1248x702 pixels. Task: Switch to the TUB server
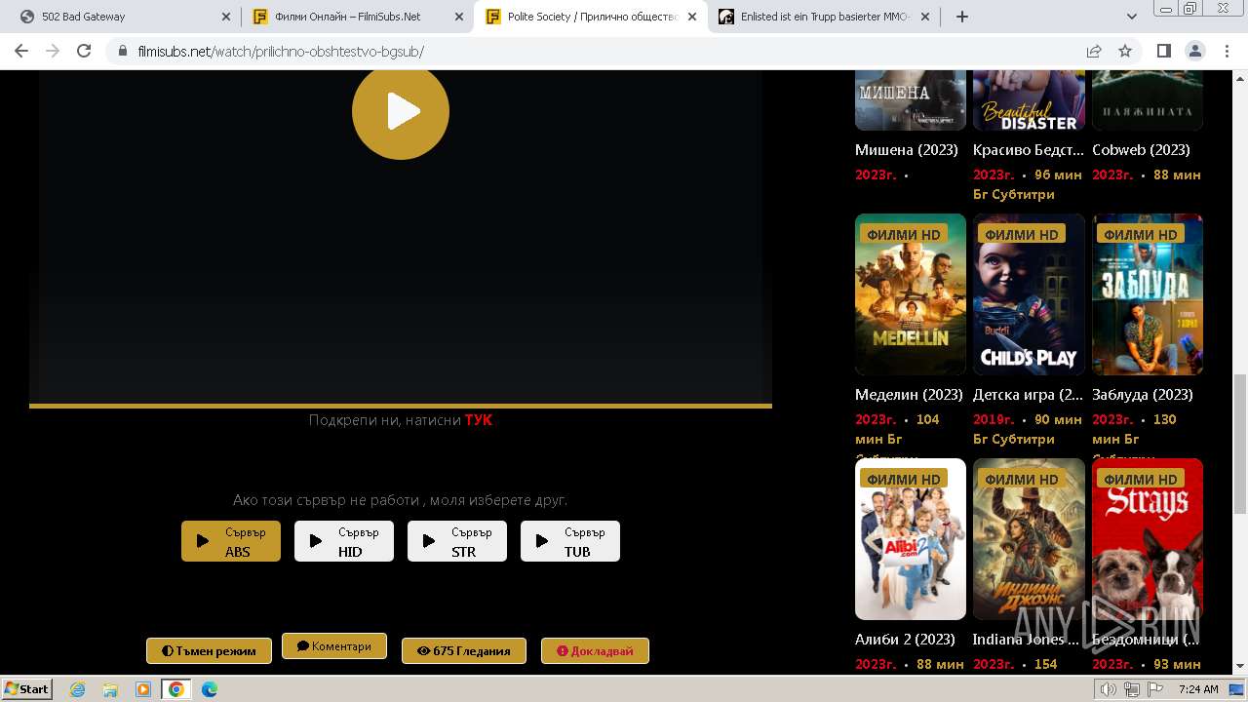[570, 541]
